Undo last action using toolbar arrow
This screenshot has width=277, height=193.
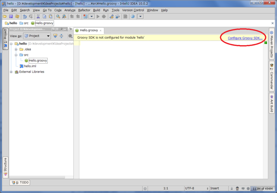click(25, 16)
